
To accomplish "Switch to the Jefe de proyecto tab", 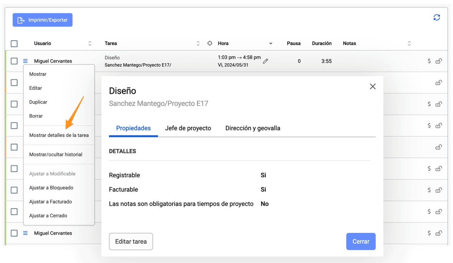I will pos(188,128).
